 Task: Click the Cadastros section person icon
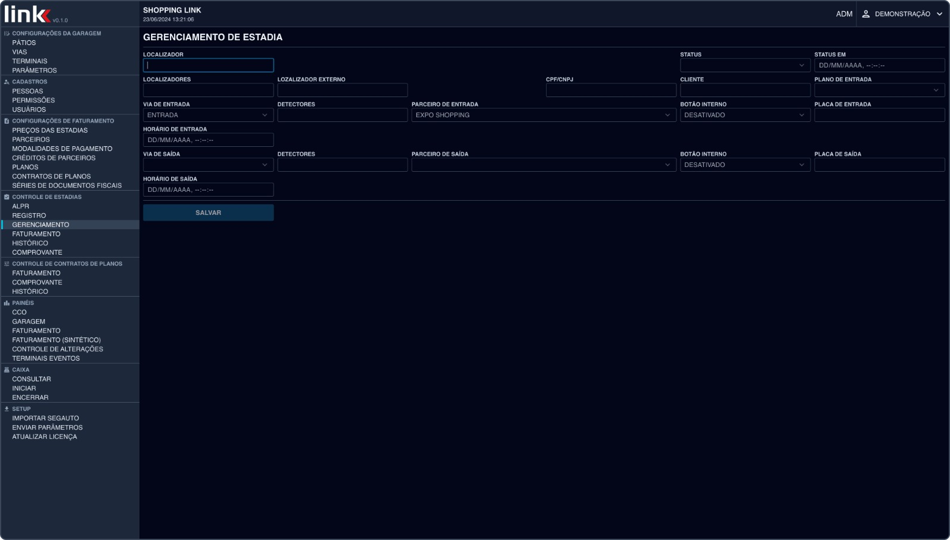click(x=7, y=82)
